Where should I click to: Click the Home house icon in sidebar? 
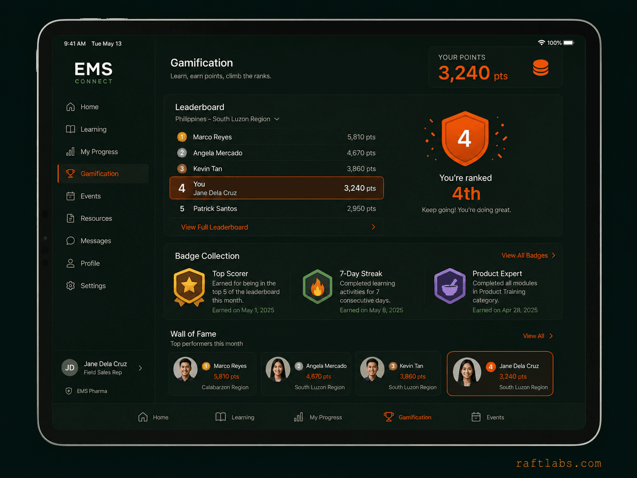tap(70, 107)
